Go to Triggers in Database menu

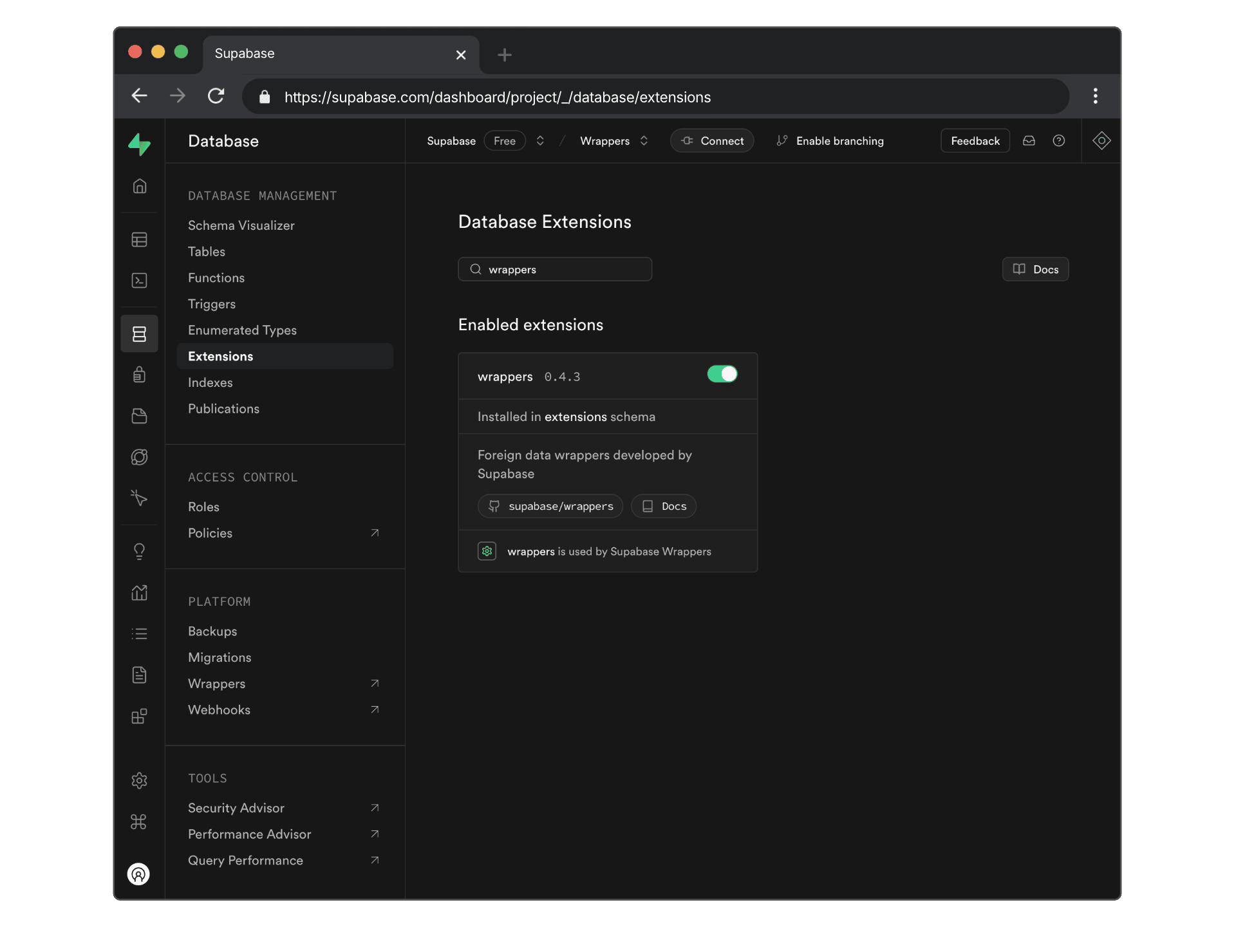tap(212, 304)
